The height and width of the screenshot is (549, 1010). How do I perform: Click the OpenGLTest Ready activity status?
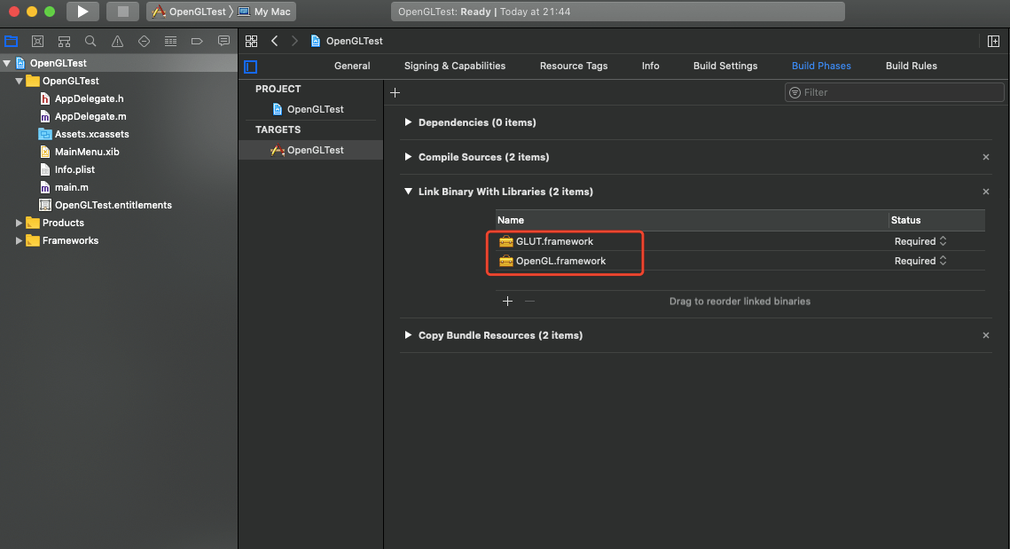click(618, 12)
